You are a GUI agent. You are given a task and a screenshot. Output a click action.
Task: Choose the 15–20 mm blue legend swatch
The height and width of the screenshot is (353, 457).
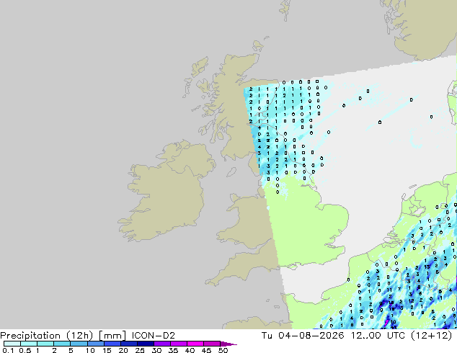click(112, 344)
